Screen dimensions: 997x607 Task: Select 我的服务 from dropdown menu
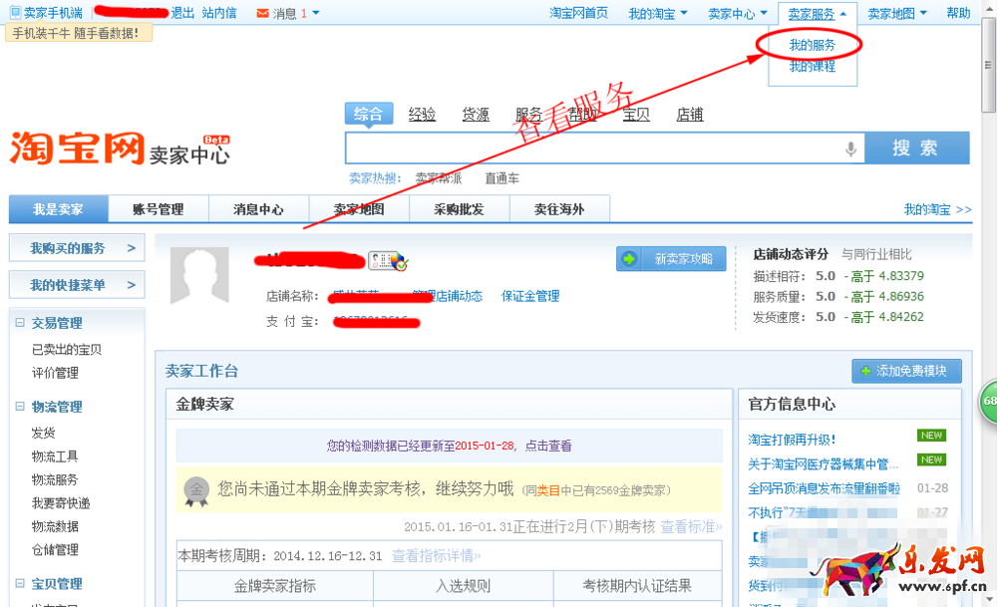click(x=812, y=45)
